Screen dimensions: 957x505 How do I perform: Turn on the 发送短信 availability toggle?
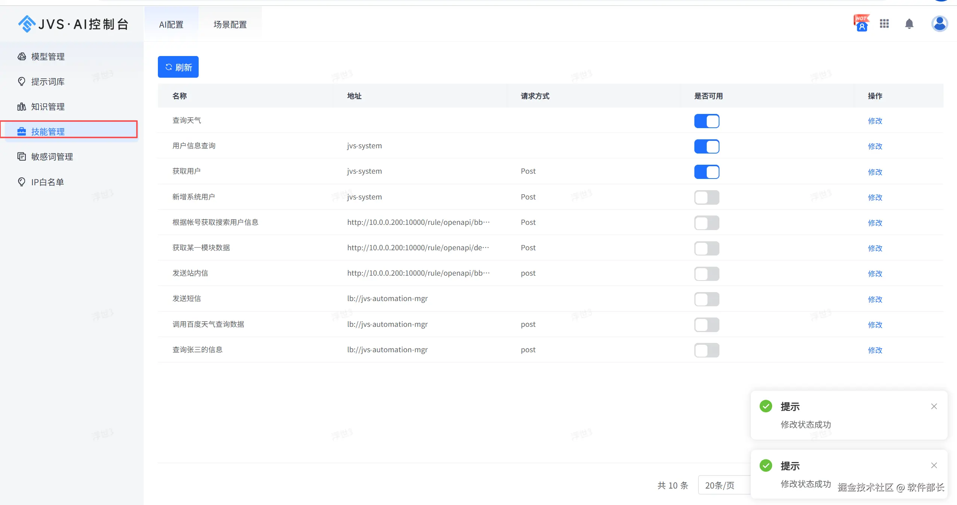tap(706, 299)
